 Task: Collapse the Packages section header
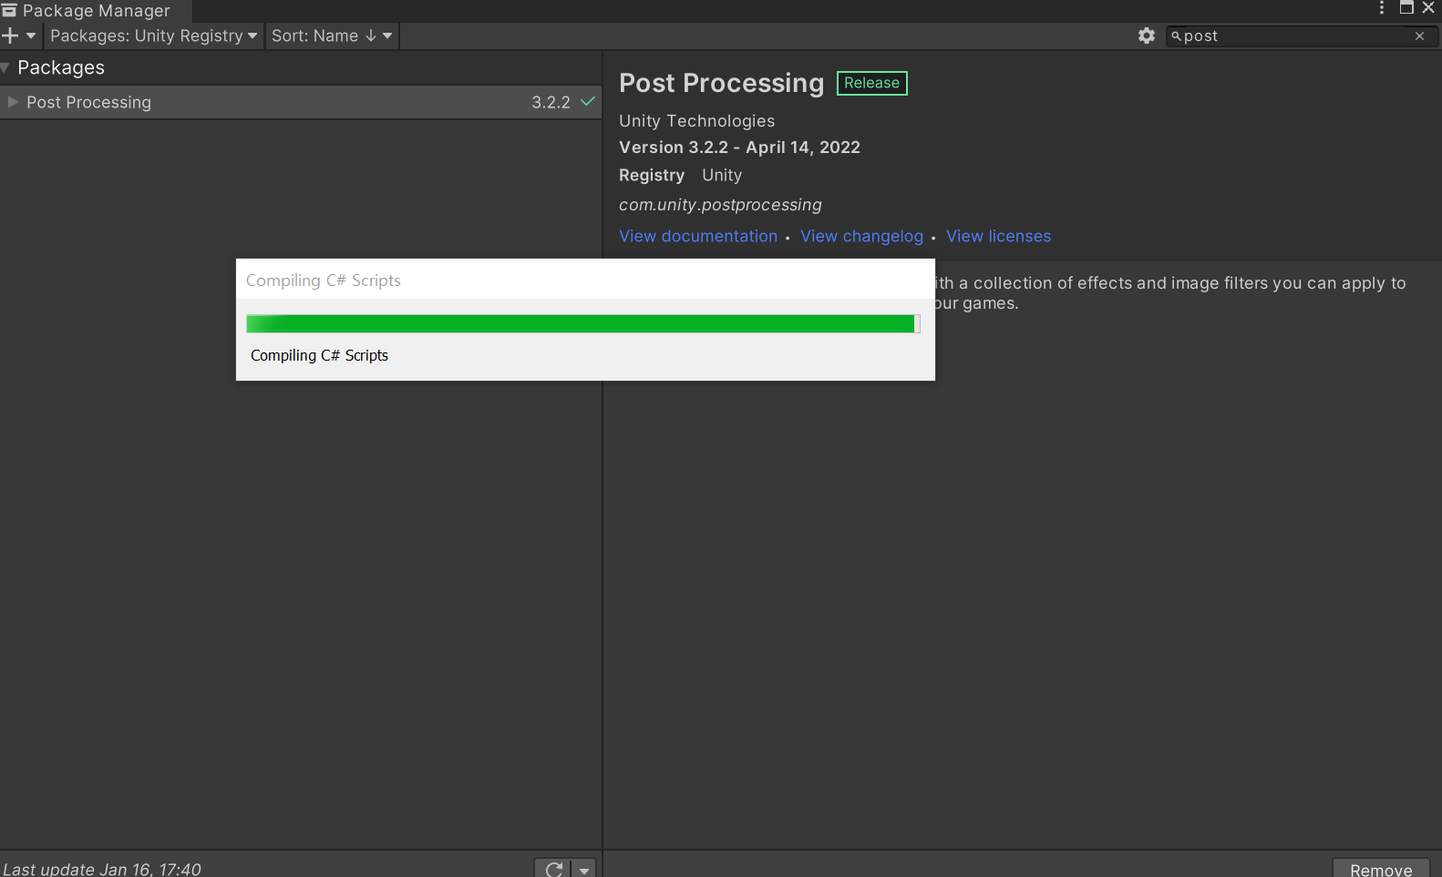[x=5, y=67]
